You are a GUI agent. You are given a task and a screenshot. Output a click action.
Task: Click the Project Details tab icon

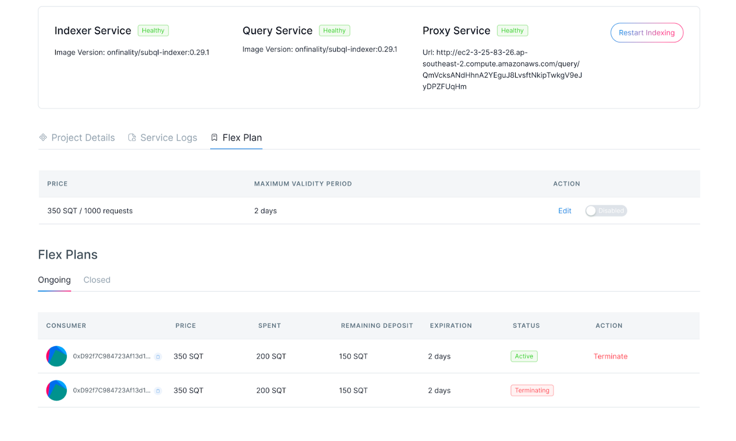pyautogui.click(x=43, y=137)
